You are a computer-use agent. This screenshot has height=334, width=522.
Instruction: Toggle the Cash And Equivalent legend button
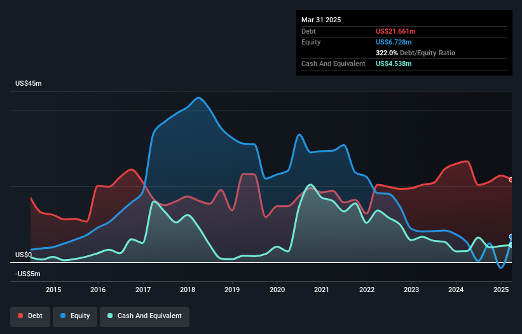coord(144,316)
